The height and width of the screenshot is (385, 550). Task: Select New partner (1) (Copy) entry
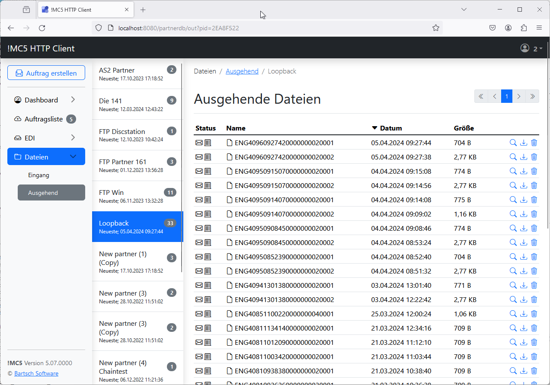(x=137, y=262)
